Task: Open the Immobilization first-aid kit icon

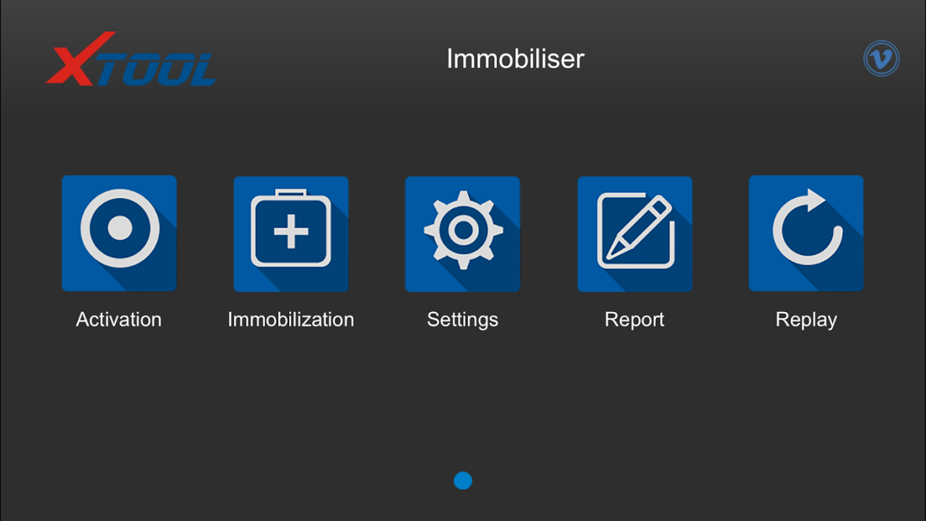Action: tap(291, 233)
